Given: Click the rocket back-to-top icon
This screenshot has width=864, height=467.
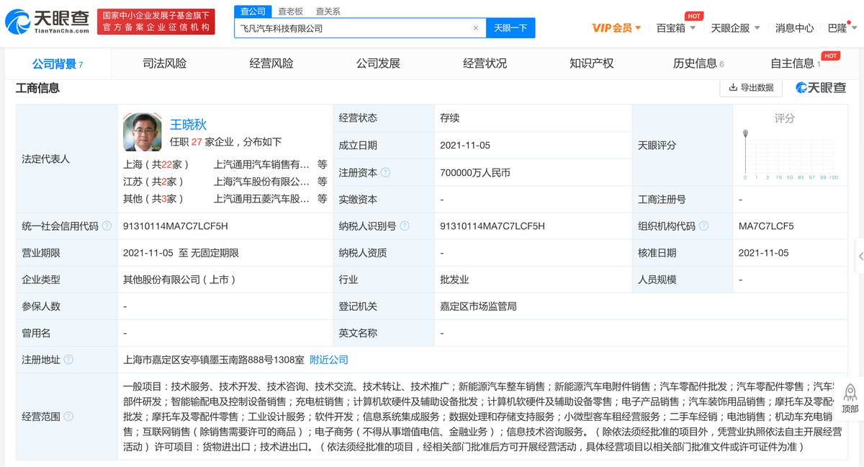Looking at the screenshot, I should coord(850,392).
